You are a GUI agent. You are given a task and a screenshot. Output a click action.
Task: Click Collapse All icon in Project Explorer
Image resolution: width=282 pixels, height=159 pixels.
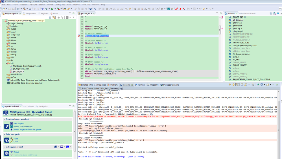[50, 18]
